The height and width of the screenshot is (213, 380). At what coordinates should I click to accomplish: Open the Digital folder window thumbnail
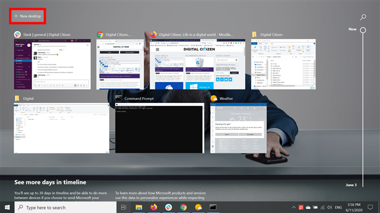(62, 128)
